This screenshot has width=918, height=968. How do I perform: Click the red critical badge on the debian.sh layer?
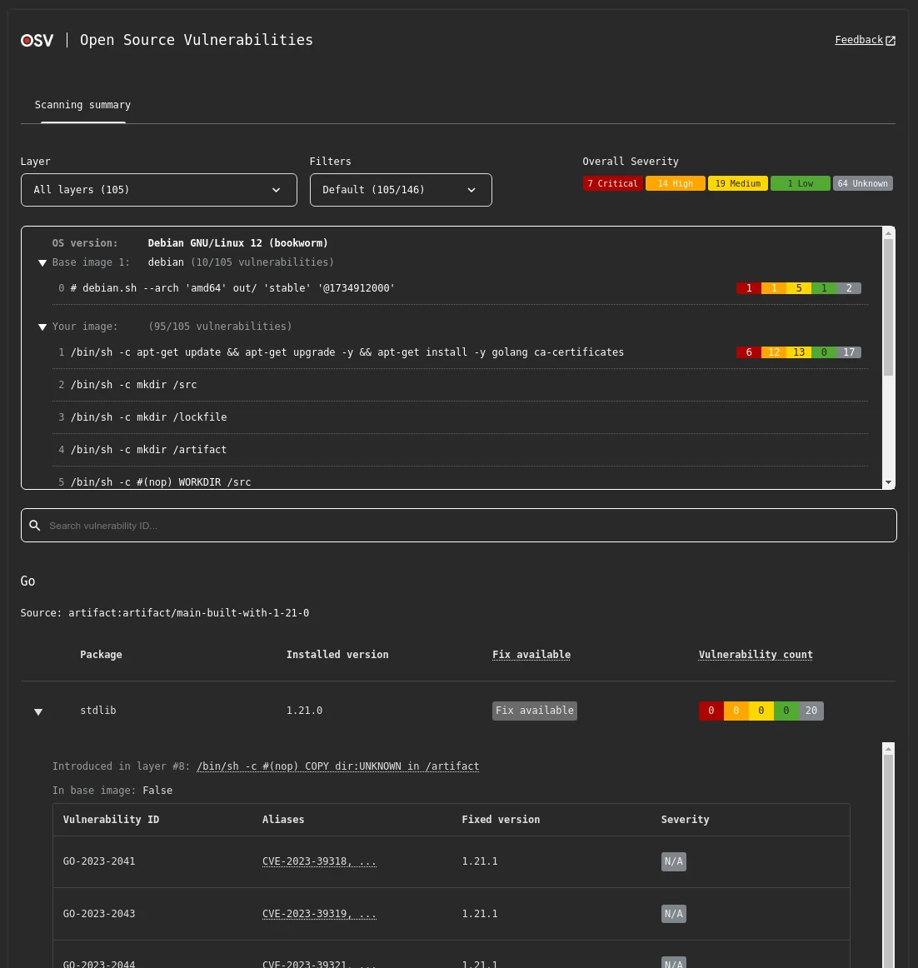[x=748, y=288]
